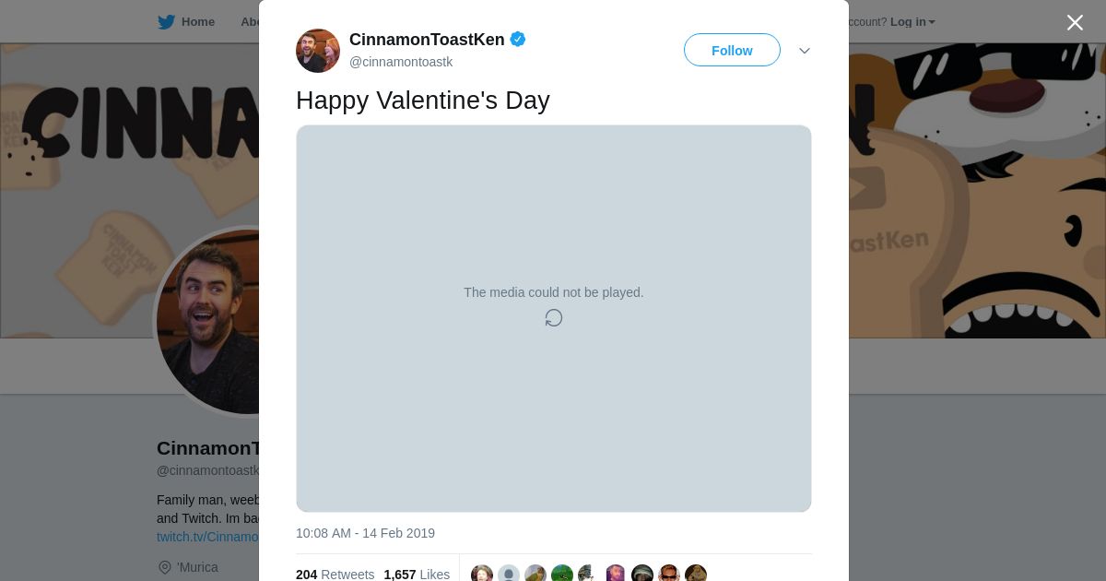1106x581 pixels.
Task: Open the large profile photo behind overlay
Action: point(208,322)
